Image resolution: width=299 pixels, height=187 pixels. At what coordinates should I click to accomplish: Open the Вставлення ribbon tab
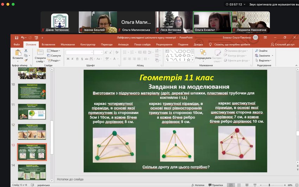[x=48, y=44]
